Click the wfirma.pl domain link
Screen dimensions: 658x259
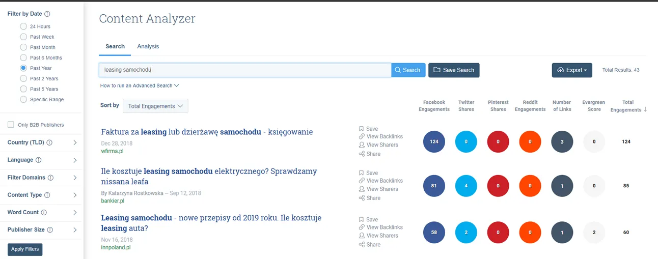[x=112, y=151]
